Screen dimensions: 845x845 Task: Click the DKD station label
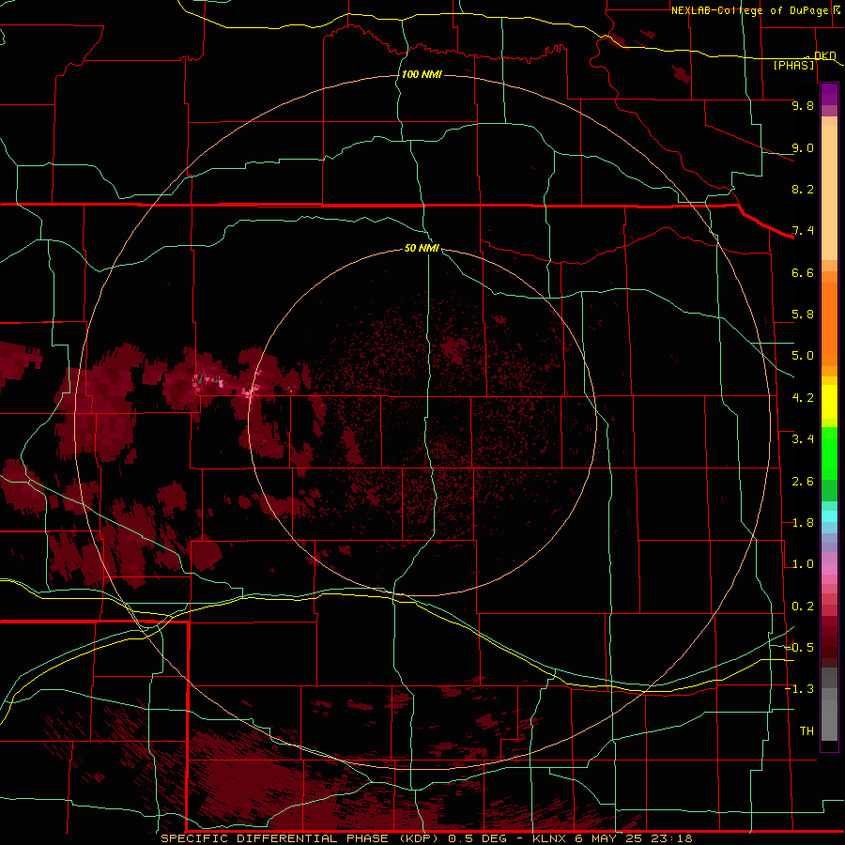click(825, 55)
